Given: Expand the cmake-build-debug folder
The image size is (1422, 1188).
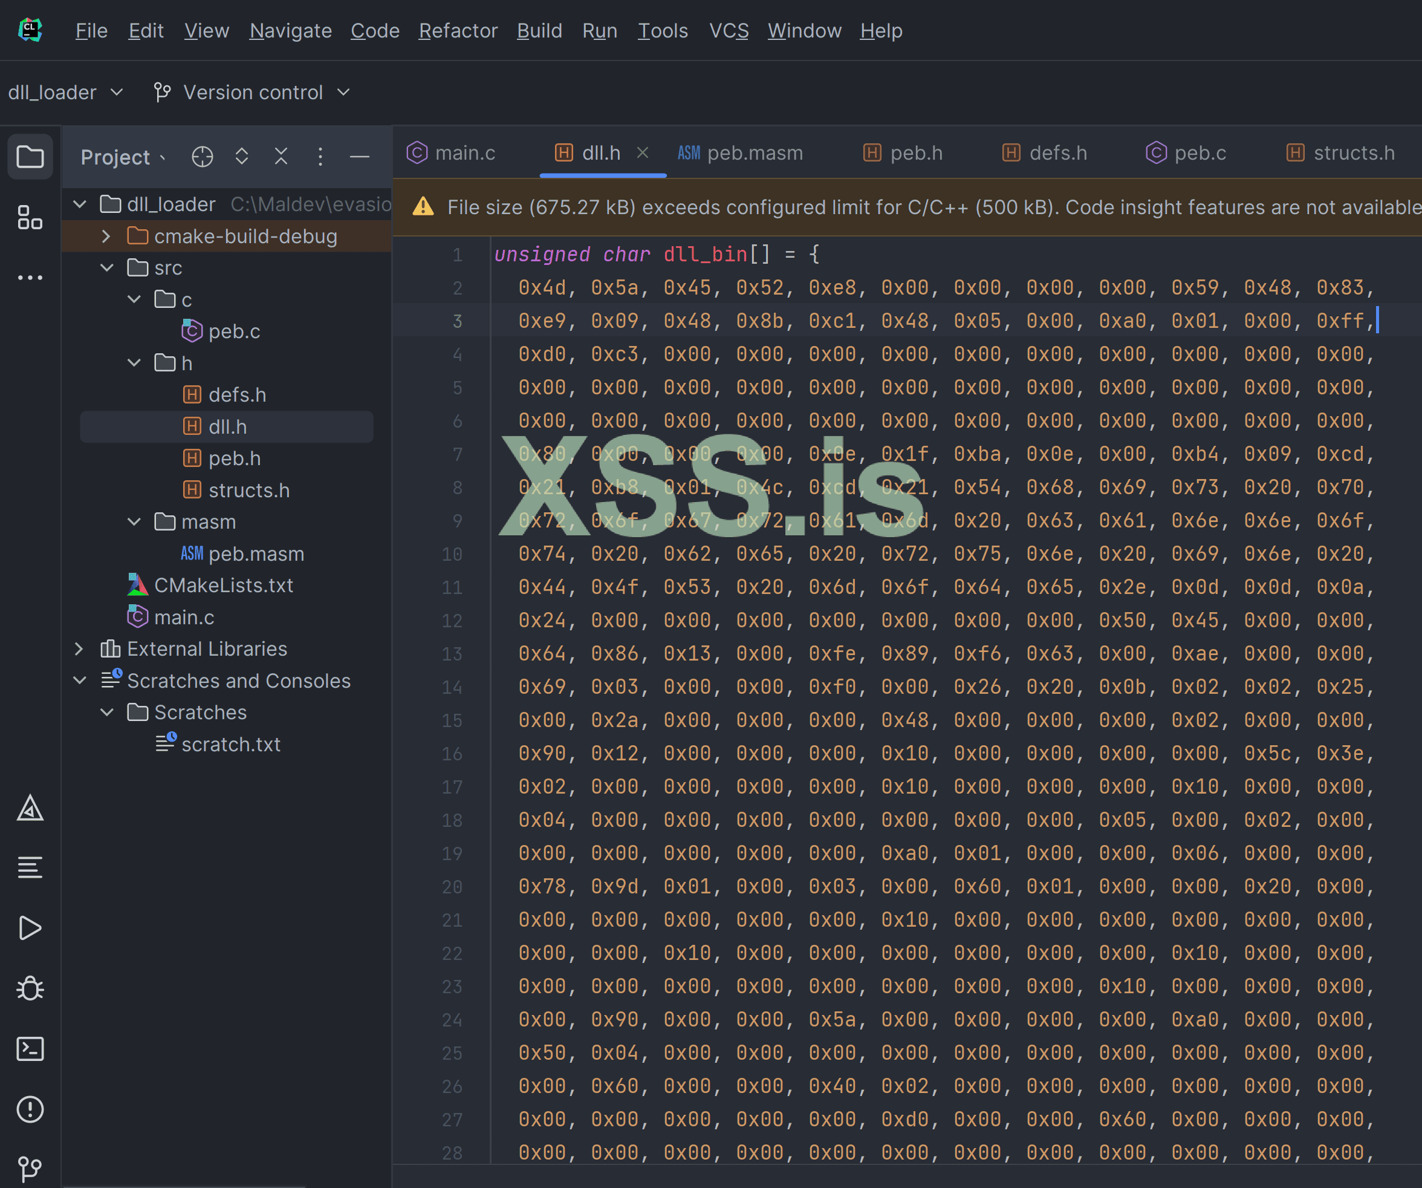Looking at the screenshot, I should 106,237.
